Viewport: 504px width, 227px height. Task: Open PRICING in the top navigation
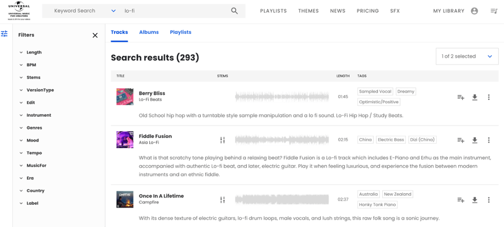[x=368, y=11]
